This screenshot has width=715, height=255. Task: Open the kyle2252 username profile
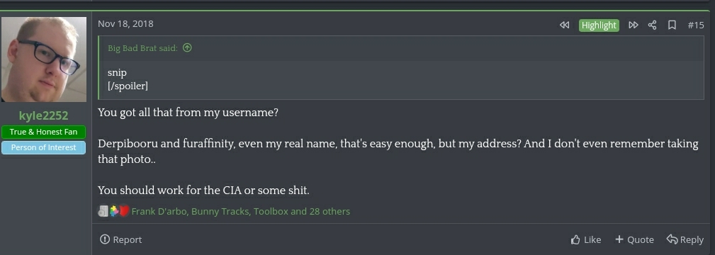(44, 116)
